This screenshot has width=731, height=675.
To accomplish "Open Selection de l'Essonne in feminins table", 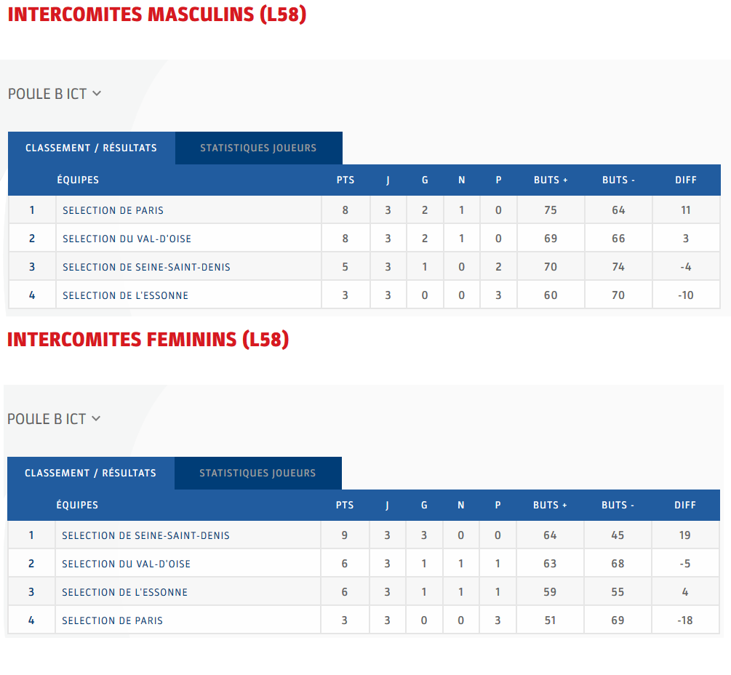I will (125, 593).
